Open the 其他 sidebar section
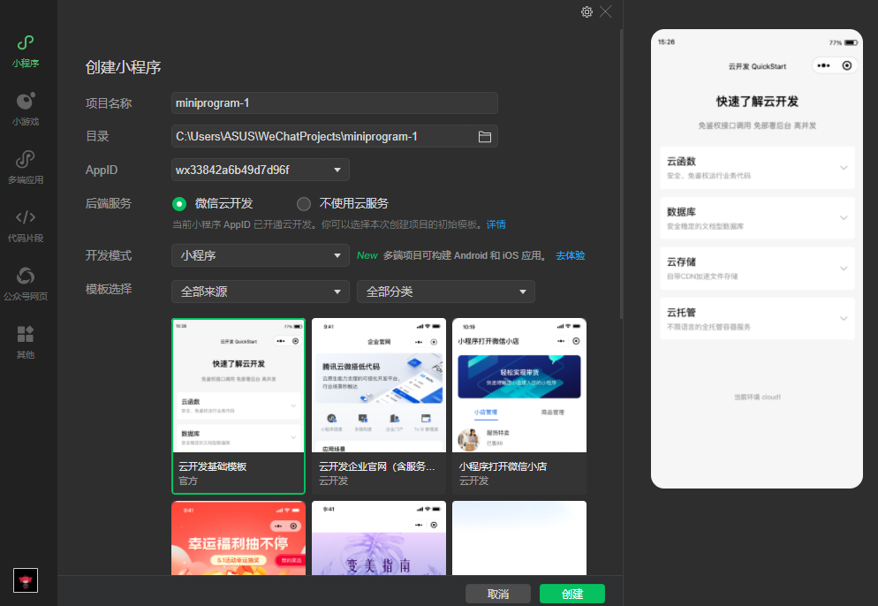Screen dimensions: 878x606 [x=26, y=342]
